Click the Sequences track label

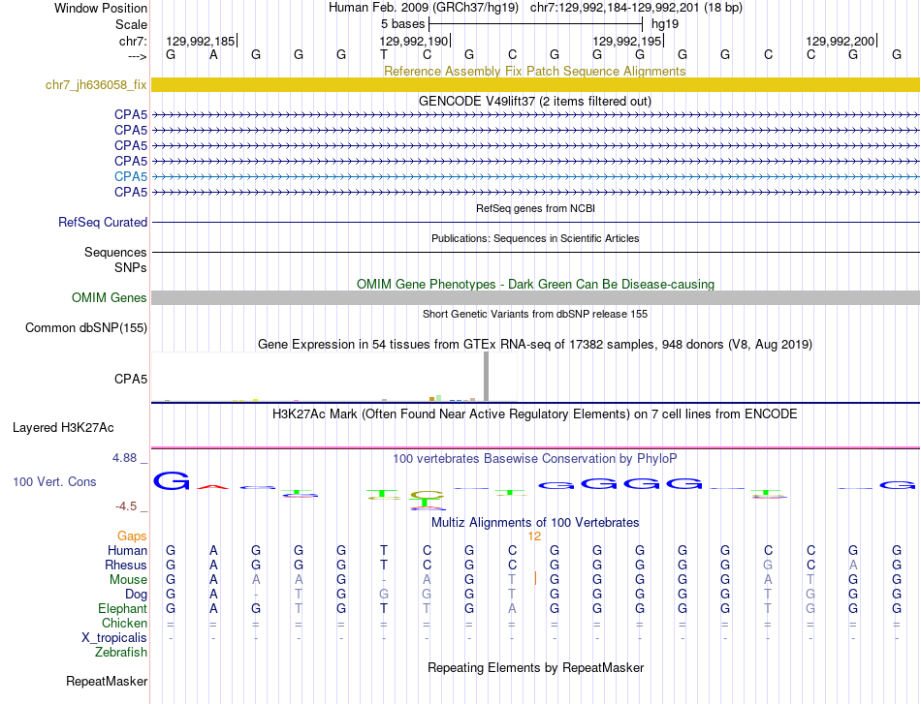click(115, 253)
